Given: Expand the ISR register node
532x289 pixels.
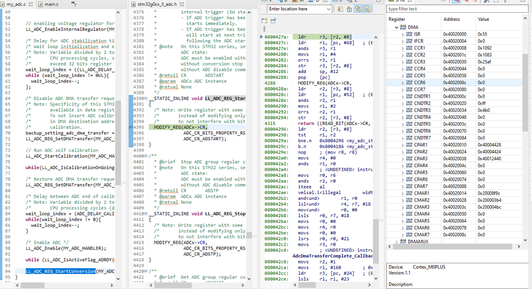Looking at the screenshot, I should point(403,34).
